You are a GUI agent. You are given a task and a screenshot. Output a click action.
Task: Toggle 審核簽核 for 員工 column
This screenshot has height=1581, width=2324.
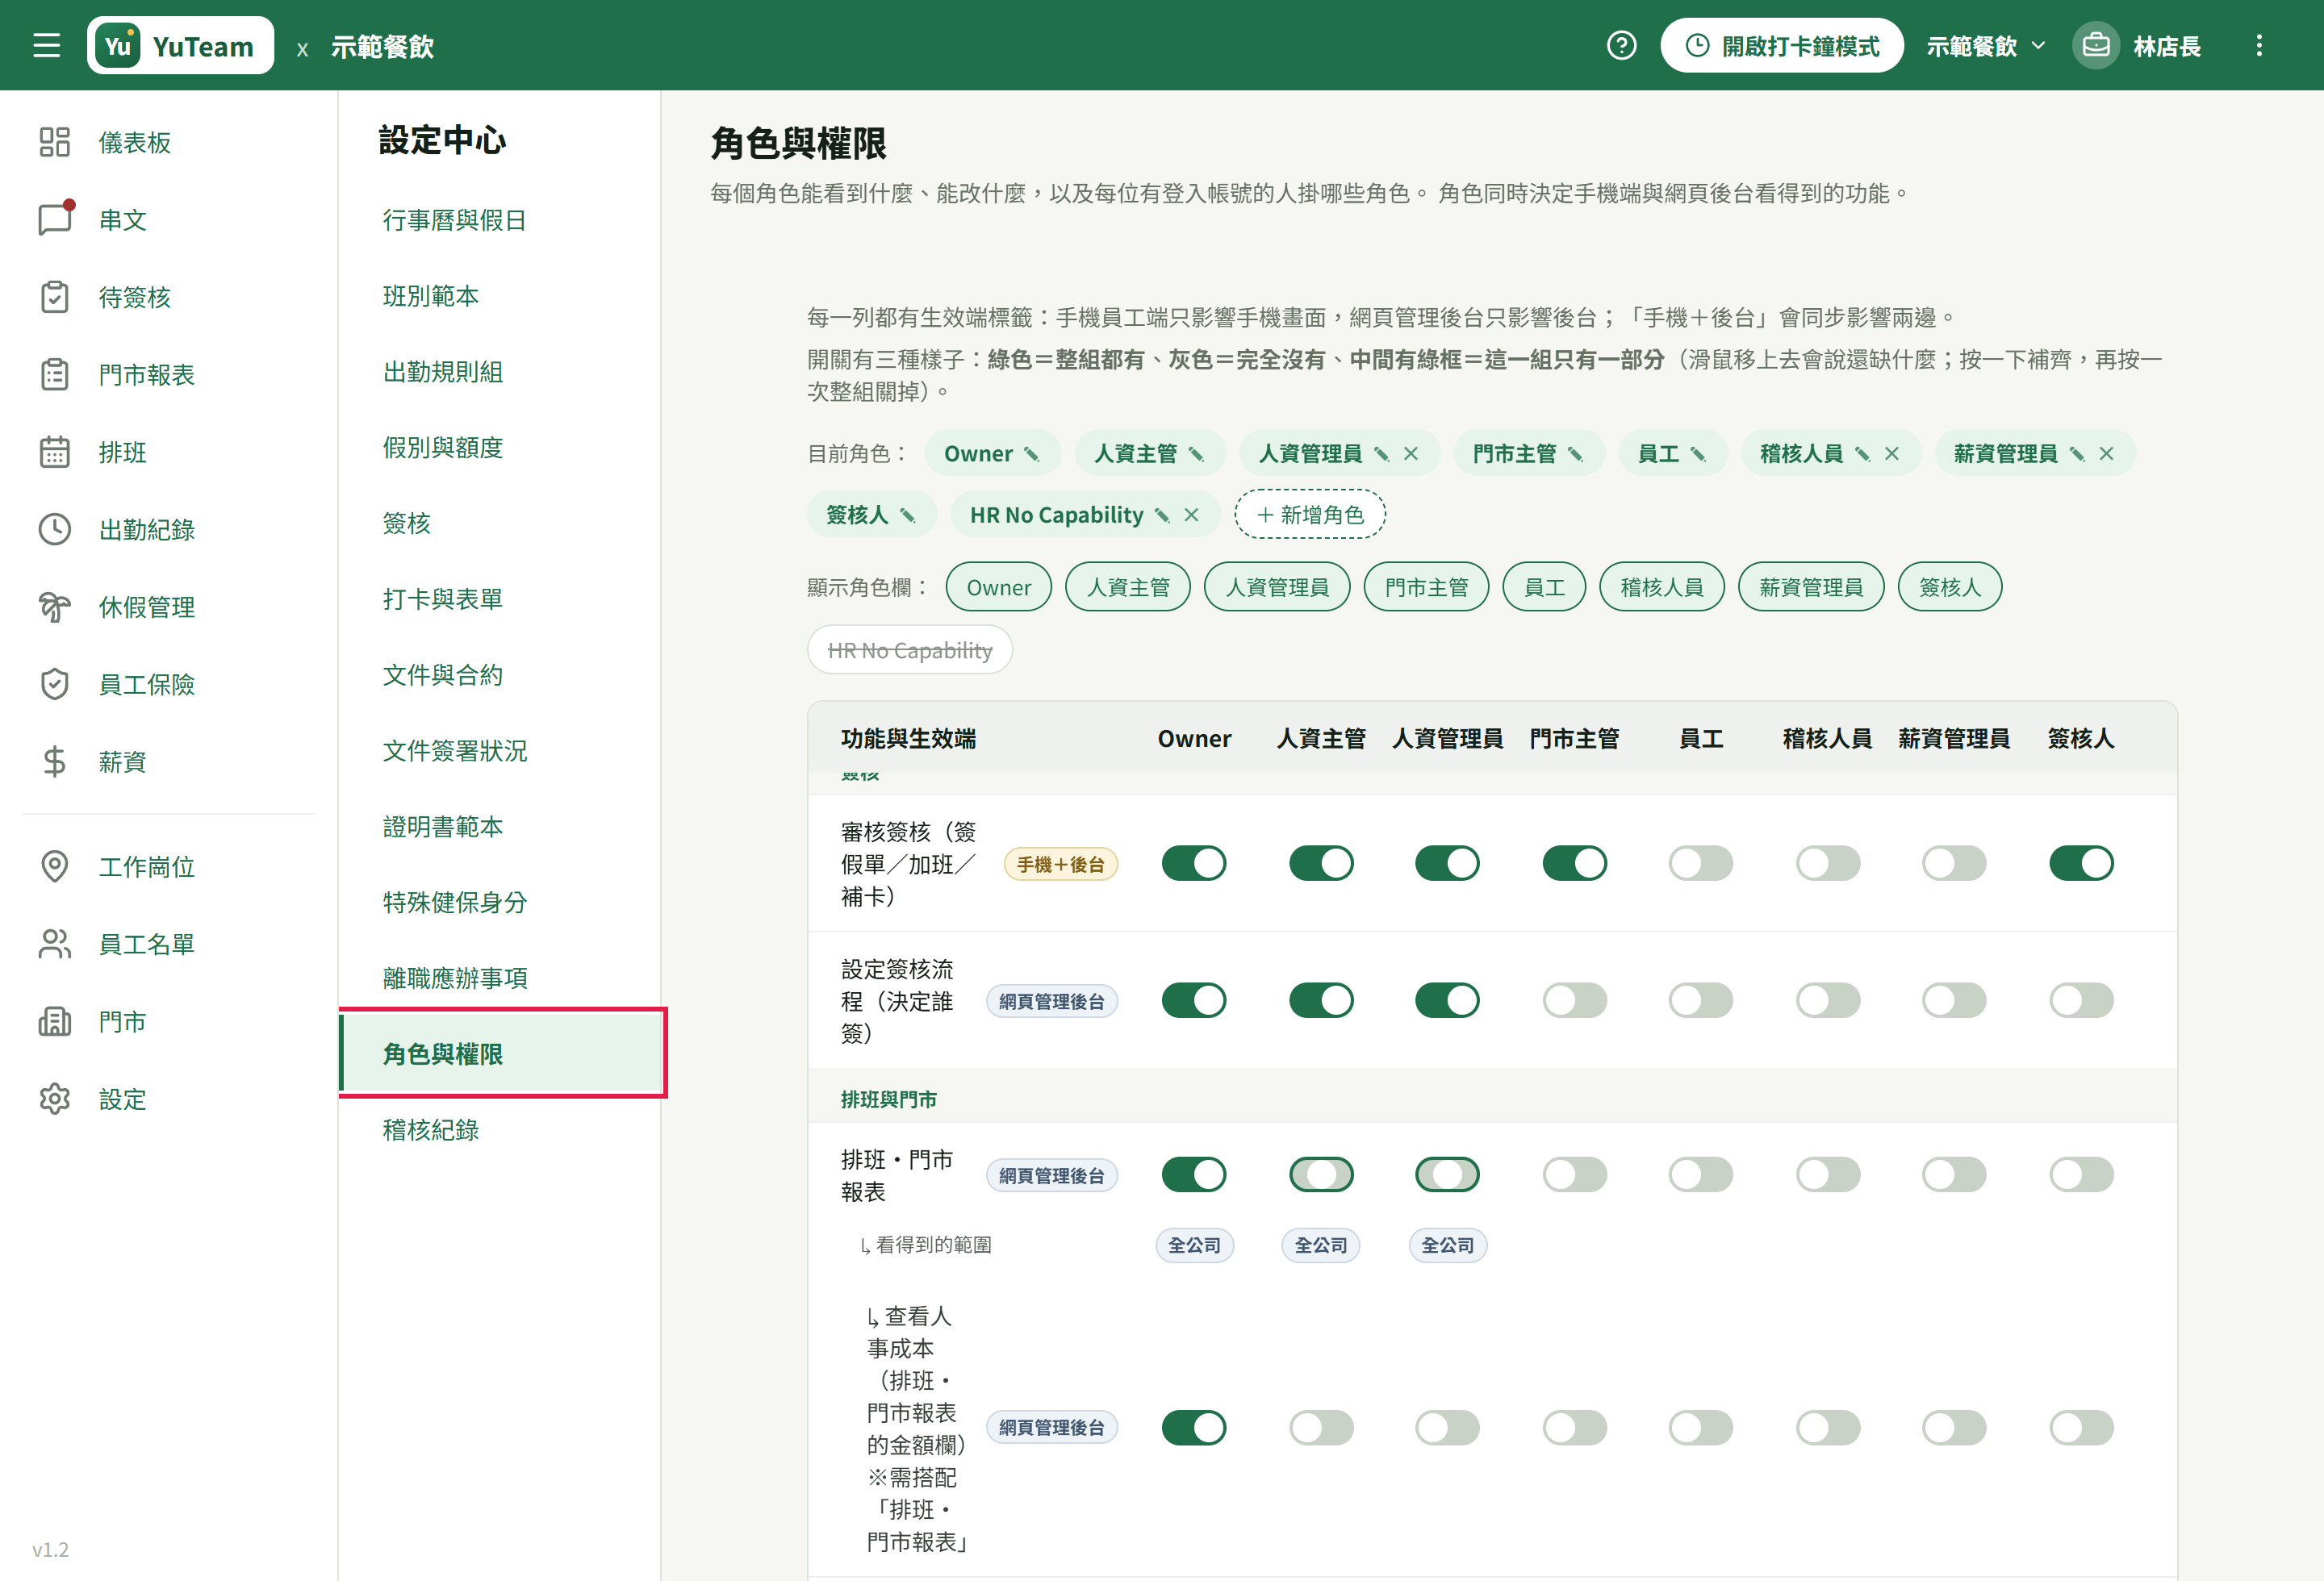point(1700,863)
